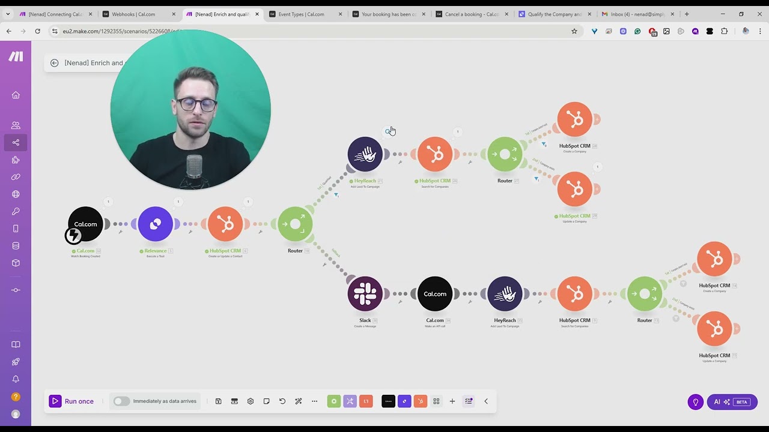Open Devices phone icon in sidebar
The image size is (769, 432).
pyautogui.click(x=16, y=229)
